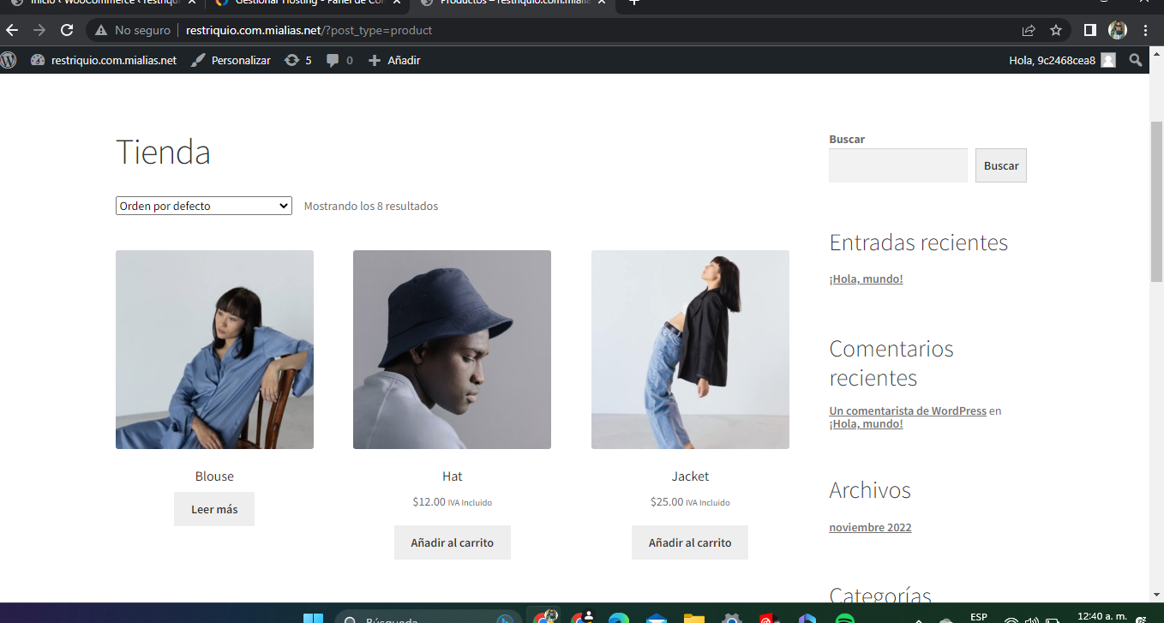Open the 'noviembre 2022' archive link
This screenshot has width=1164, height=623.
pyautogui.click(x=870, y=527)
